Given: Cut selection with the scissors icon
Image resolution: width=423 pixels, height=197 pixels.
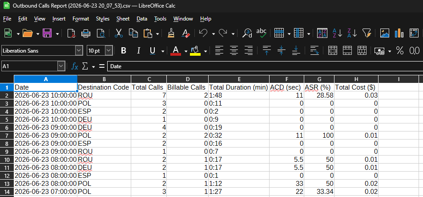Looking at the screenshot, I should (x=118, y=33).
